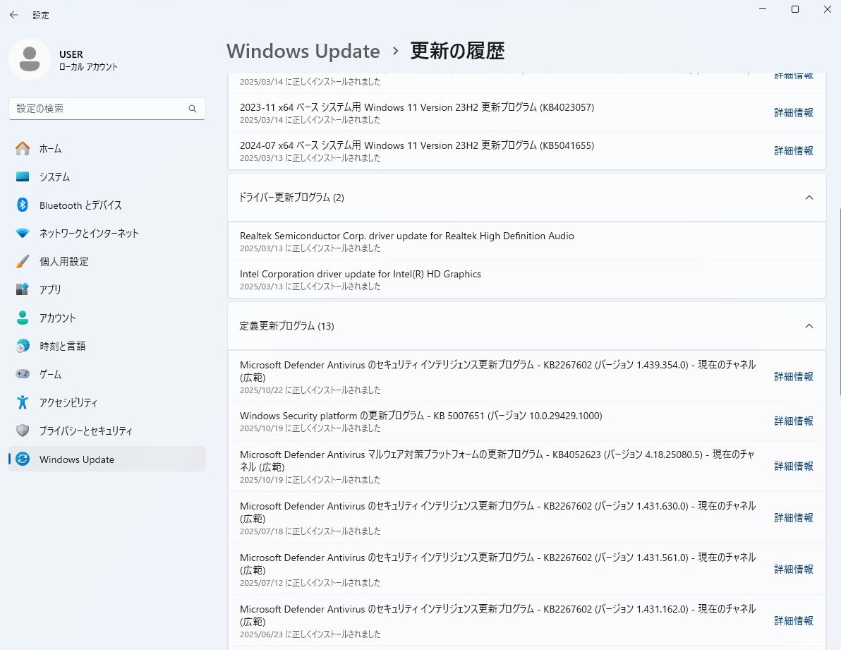Click the Windows Update breadcrumb link

pos(303,52)
